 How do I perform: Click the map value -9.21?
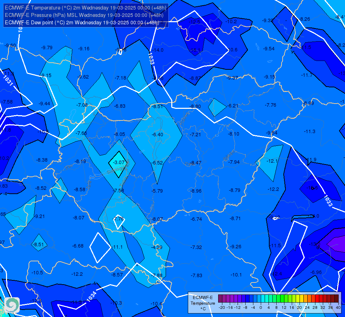[x=39, y=216]
